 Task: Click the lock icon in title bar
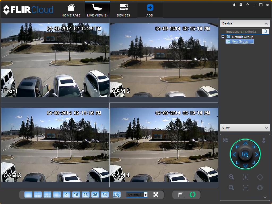(x=241, y=5)
